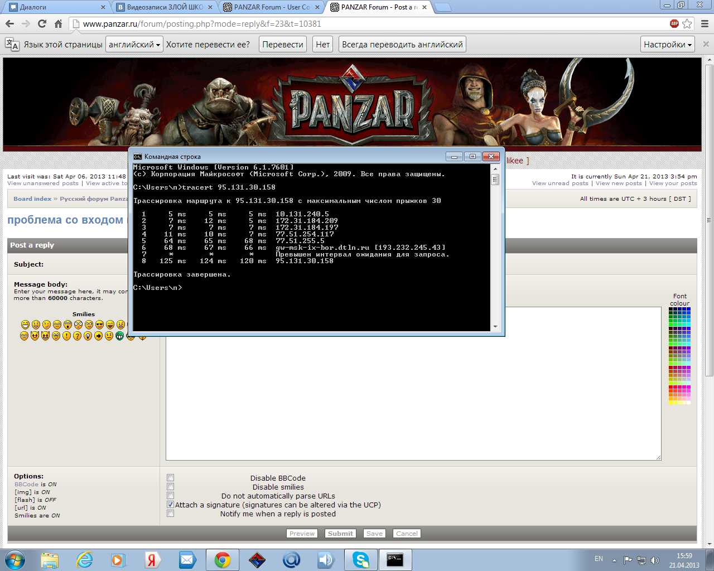714x571 pixels.
Task: Open Skype from the taskbar
Action: [361, 559]
